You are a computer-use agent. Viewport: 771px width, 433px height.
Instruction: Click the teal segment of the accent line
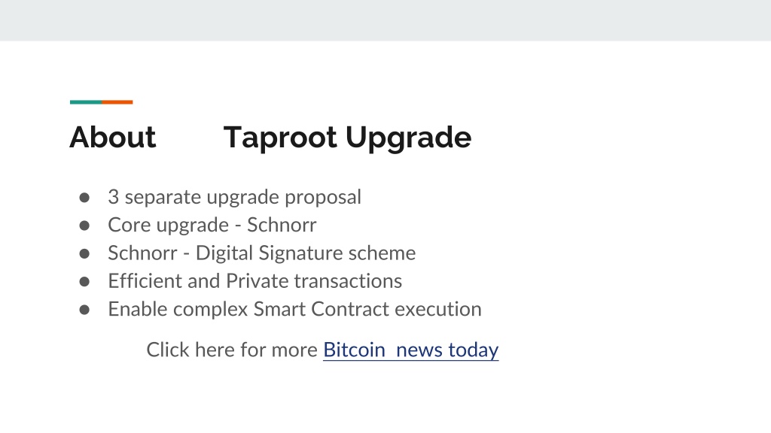(86, 102)
